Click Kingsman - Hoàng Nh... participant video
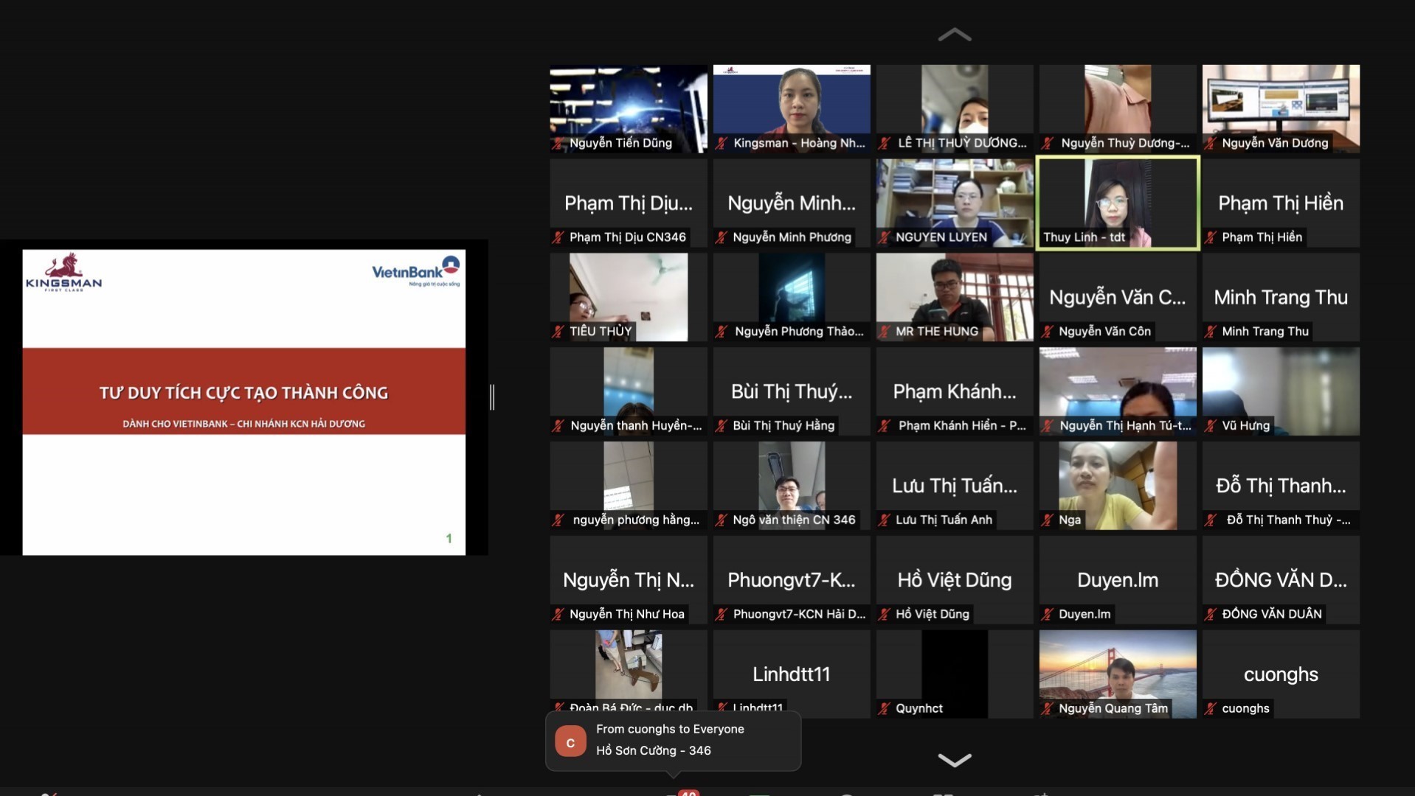Screen dimensions: 1415x796 pyautogui.click(x=792, y=108)
